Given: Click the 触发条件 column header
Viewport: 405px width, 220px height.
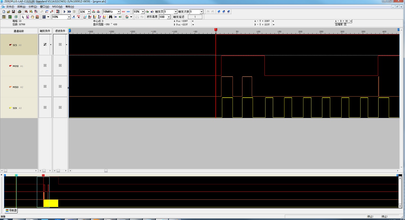Looking at the screenshot, I should [x=45, y=31].
